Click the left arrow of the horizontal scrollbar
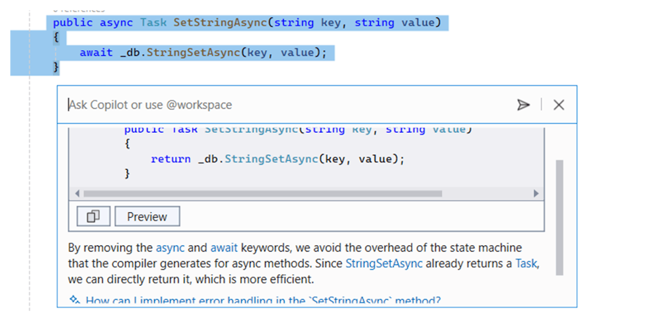Image resolution: width=658 pixels, height=321 pixels. pyautogui.click(x=77, y=193)
